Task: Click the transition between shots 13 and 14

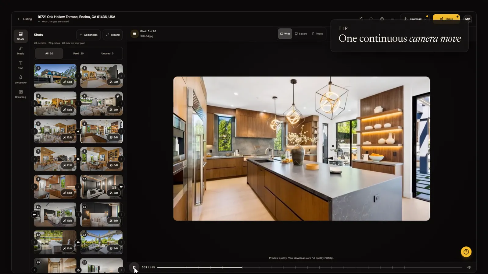Action: [x=78, y=242]
